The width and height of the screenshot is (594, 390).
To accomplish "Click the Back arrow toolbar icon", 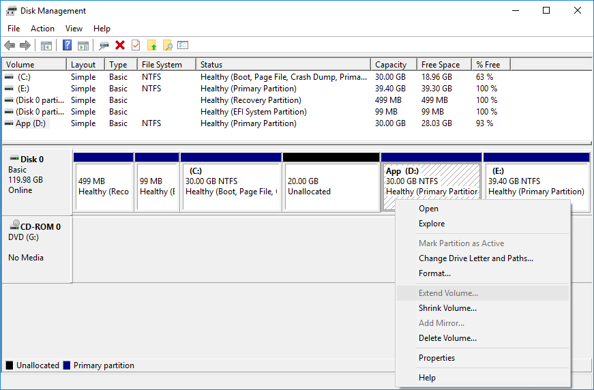I will tap(10, 45).
